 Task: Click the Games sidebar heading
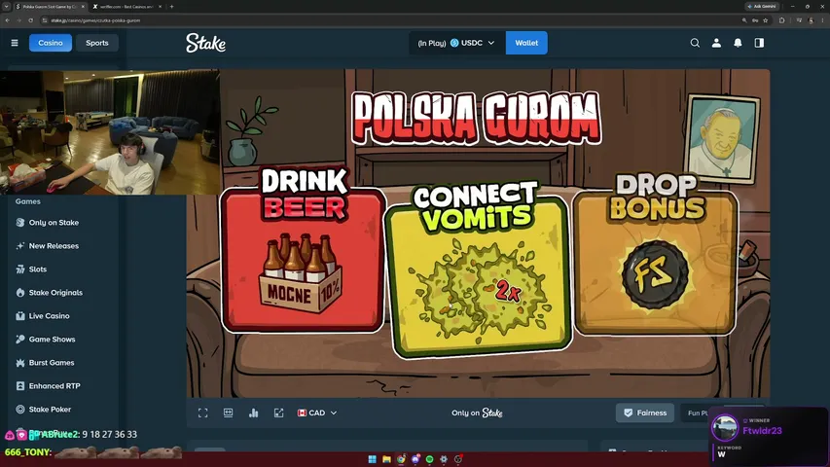pyautogui.click(x=27, y=201)
